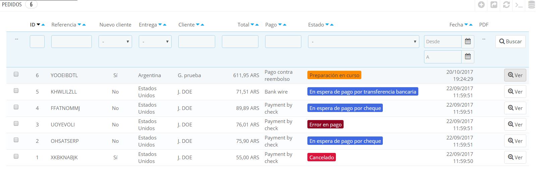Sort Fecha column ascending

(x=471, y=24)
